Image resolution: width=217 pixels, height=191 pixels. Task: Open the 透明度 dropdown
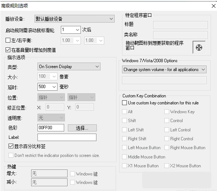point(51,118)
